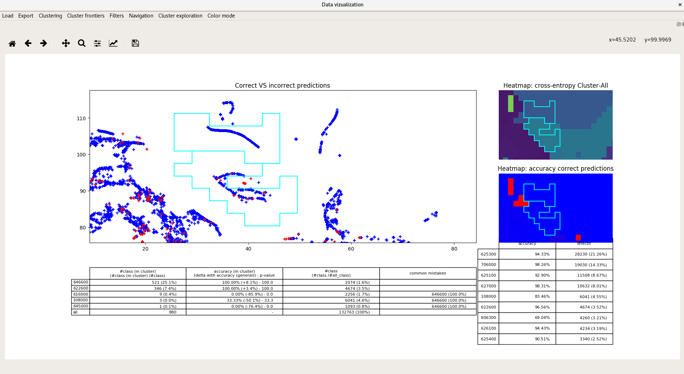
Task: Open the Load menu
Action: pos(8,16)
